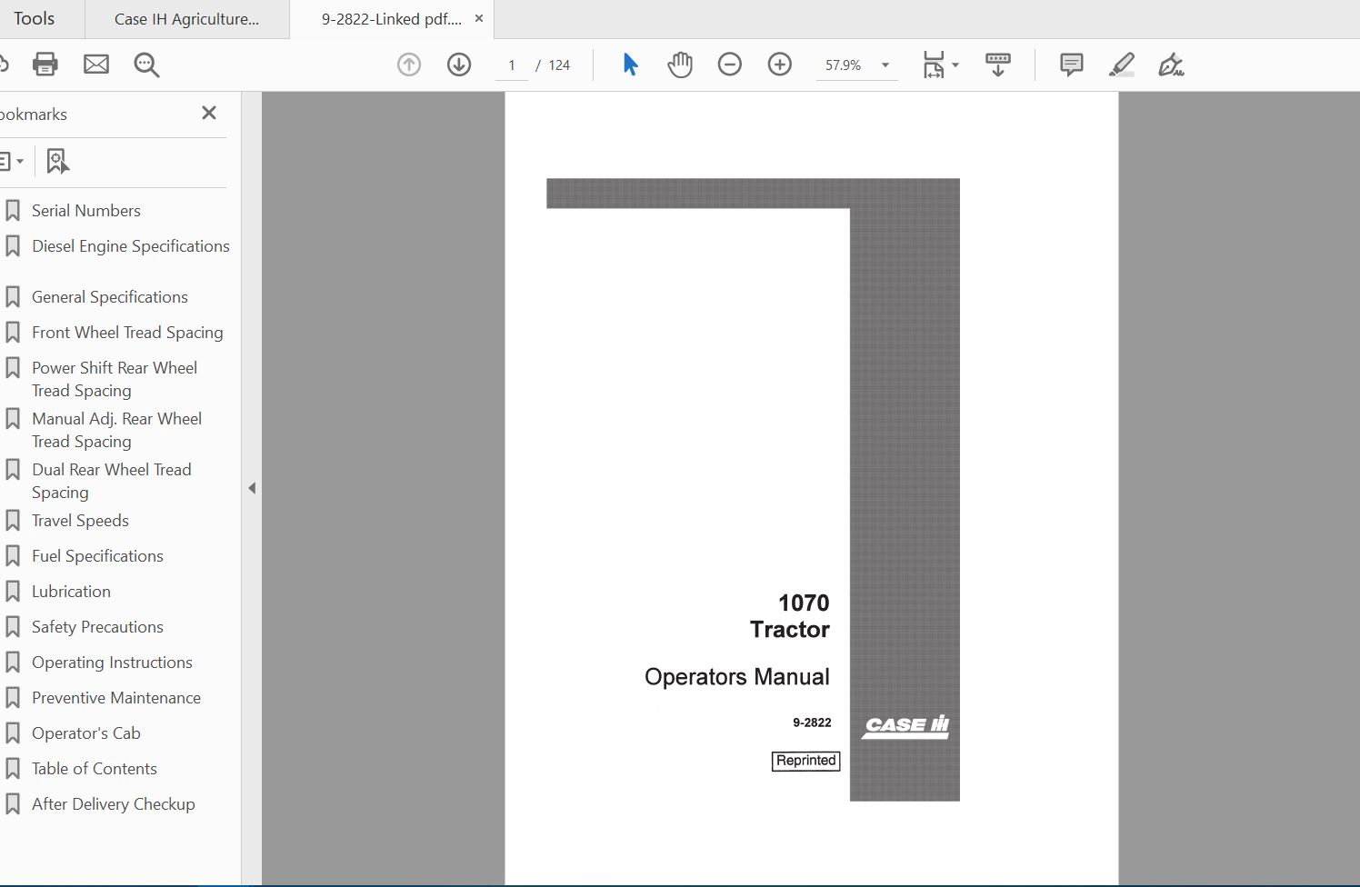Open the Lubrication bookmark
This screenshot has width=1360, height=887.
(x=71, y=592)
